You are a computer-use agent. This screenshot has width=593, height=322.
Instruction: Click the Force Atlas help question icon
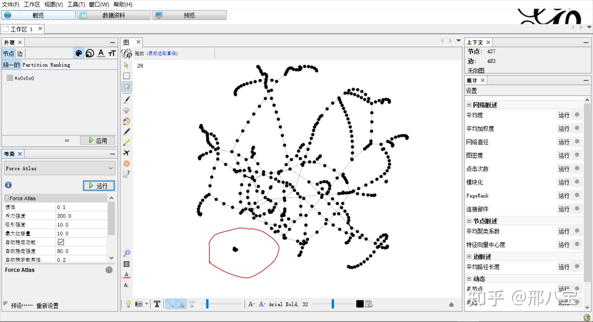[x=109, y=270]
